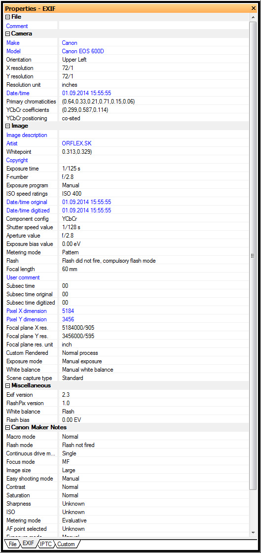
Task: Switch to the EXIF tab
Action: pos(28,544)
